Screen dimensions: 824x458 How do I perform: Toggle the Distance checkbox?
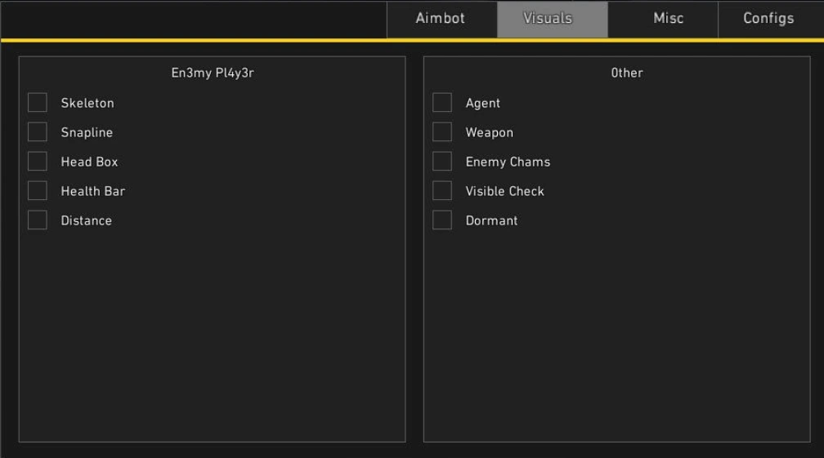[38, 220]
